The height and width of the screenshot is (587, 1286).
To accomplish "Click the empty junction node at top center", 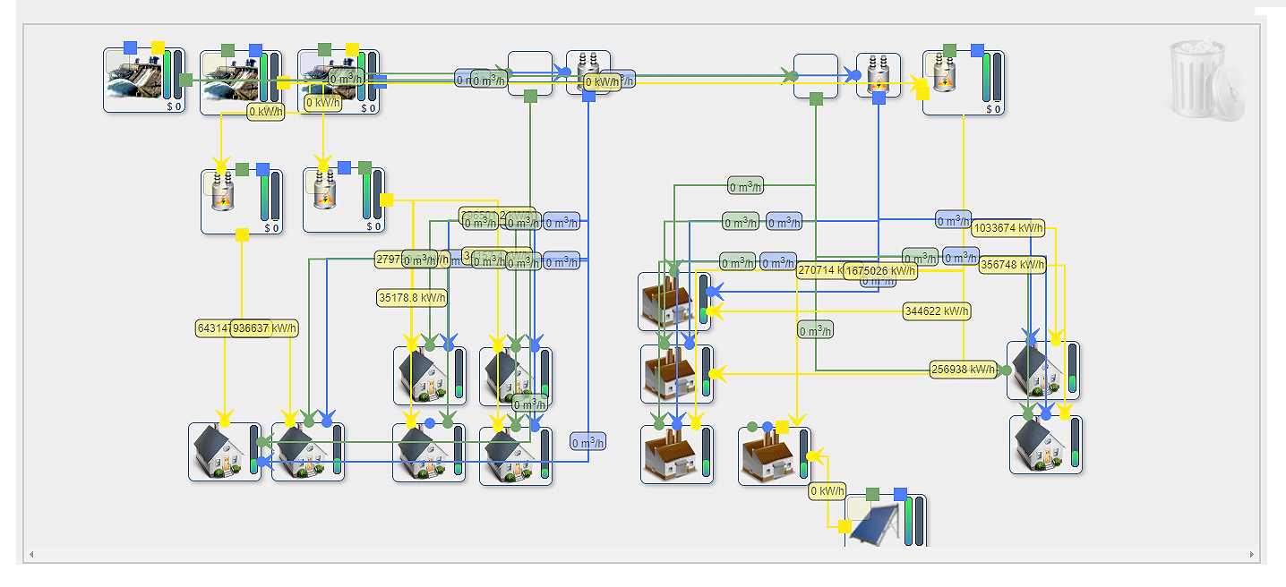I will pyautogui.click(x=529, y=72).
